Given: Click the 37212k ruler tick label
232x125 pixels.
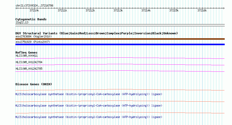Looking at the screenshot, I should pyautogui.click(x=90, y=10).
